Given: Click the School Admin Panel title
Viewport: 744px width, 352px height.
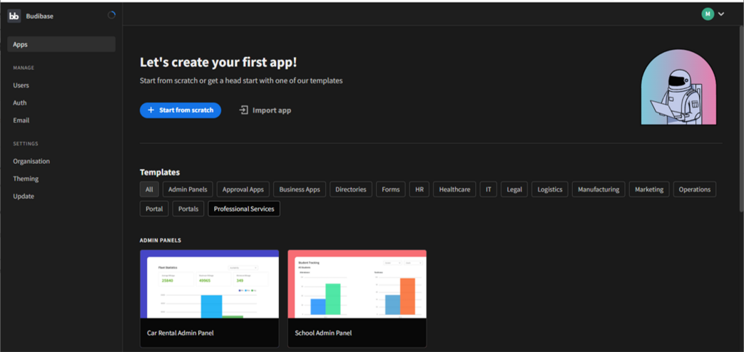Looking at the screenshot, I should click(324, 333).
